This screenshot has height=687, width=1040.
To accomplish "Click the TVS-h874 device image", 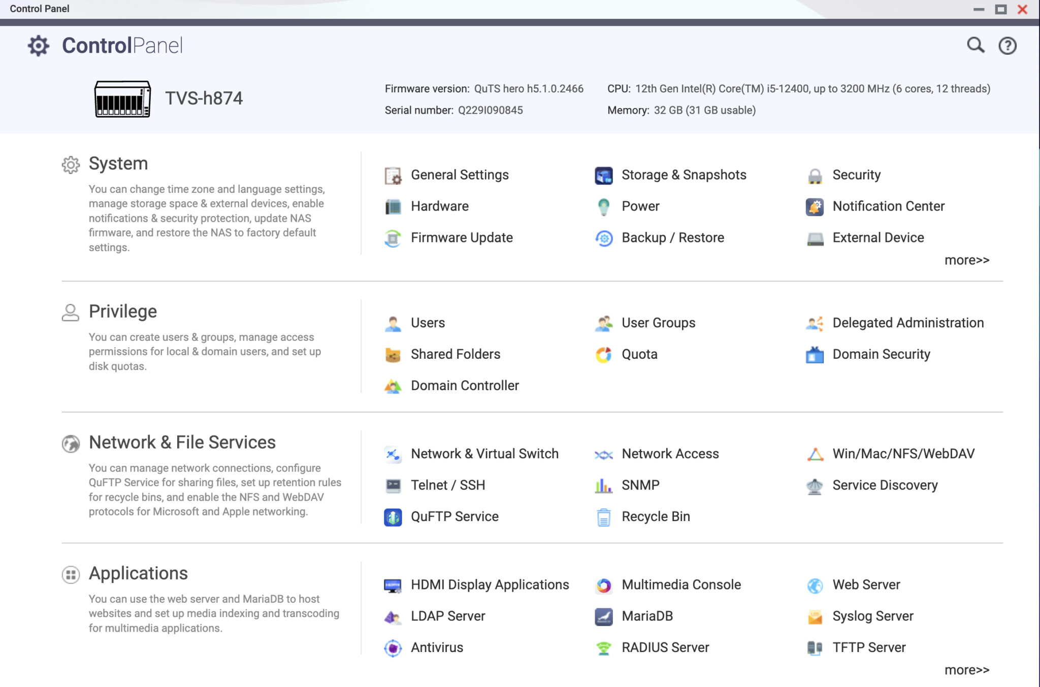I will coord(122,99).
